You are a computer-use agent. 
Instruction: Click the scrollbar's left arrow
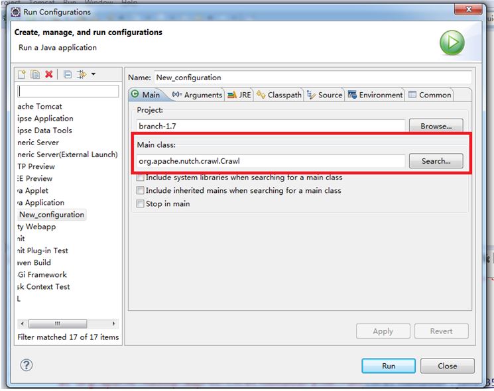pos(22,323)
